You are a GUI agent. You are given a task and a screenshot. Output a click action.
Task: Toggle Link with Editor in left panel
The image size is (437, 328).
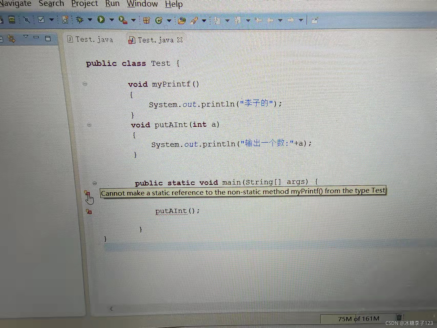coord(12,39)
